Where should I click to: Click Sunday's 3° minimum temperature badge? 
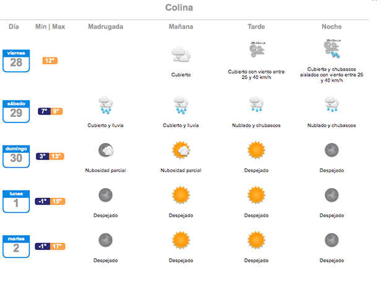[x=43, y=157]
